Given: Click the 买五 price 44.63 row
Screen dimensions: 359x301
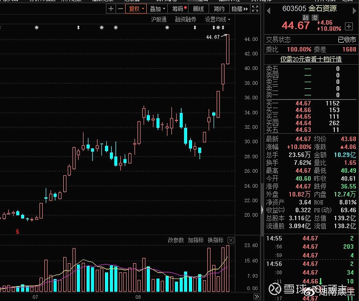Looking at the screenshot, I should tap(311, 130).
